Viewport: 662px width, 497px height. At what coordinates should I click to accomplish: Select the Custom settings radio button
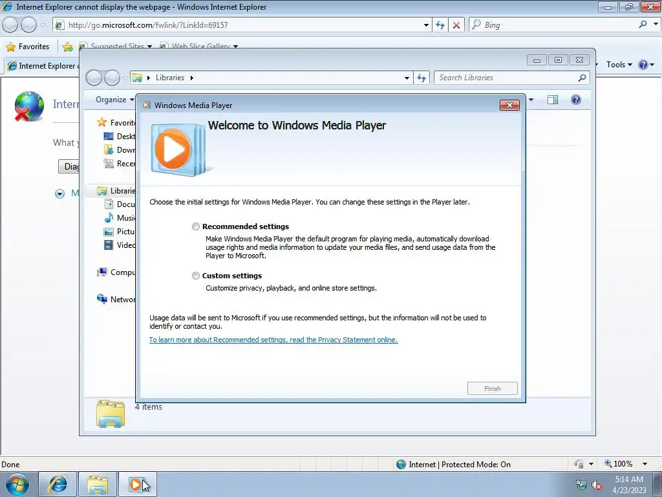pyautogui.click(x=195, y=276)
